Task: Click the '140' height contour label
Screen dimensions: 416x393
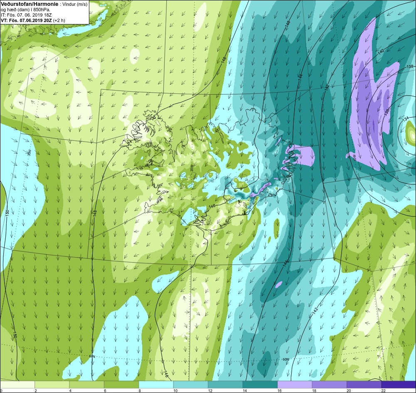Action: pyautogui.click(x=381, y=52)
